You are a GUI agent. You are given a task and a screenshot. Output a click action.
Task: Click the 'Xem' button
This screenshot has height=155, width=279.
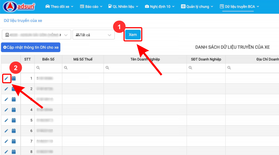(x=133, y=34)
